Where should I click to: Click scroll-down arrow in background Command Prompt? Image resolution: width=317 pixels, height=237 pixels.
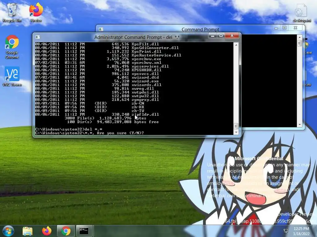pos(300,125)
